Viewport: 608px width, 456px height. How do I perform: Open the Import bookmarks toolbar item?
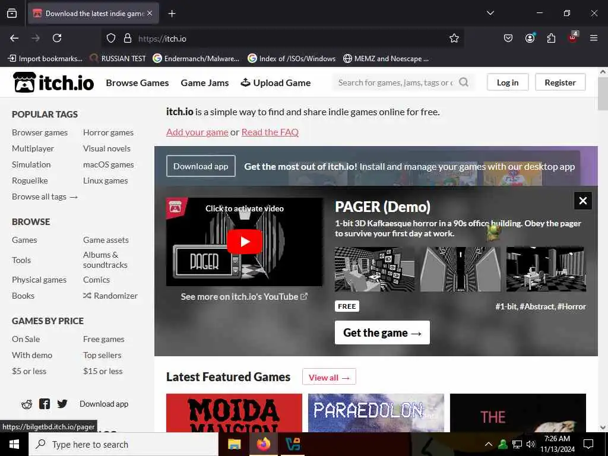45,59
